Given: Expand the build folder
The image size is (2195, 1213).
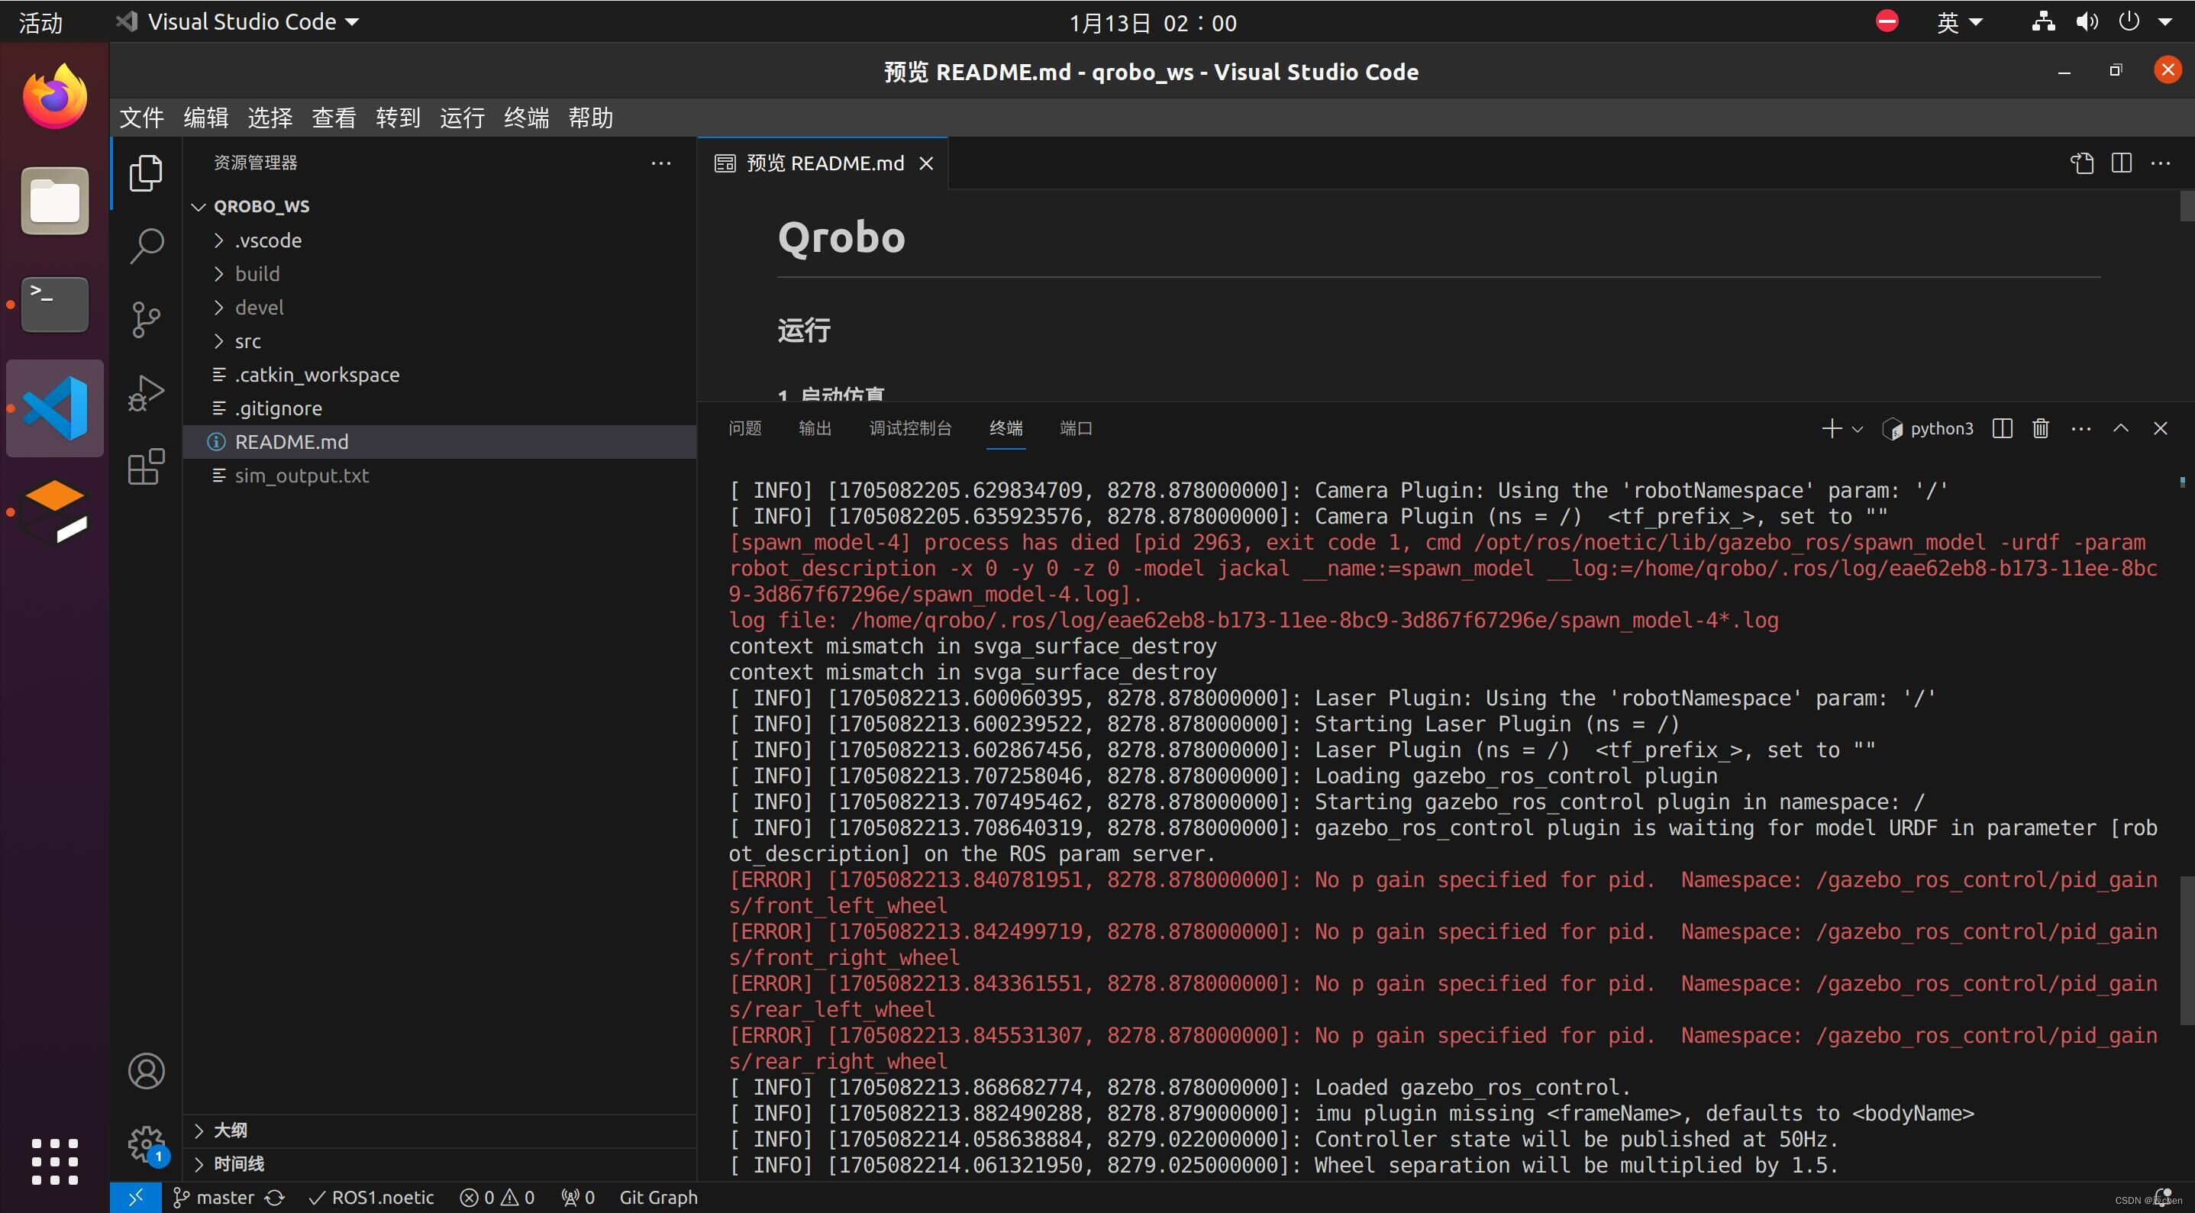Looking at the screenshot, I should point(440,273).
